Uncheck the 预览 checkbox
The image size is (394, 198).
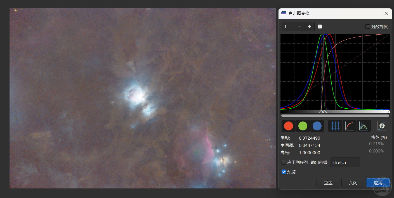pos(284,172)
